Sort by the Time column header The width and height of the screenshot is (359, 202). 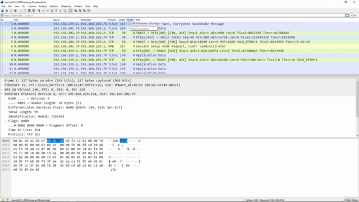(33, 20)
